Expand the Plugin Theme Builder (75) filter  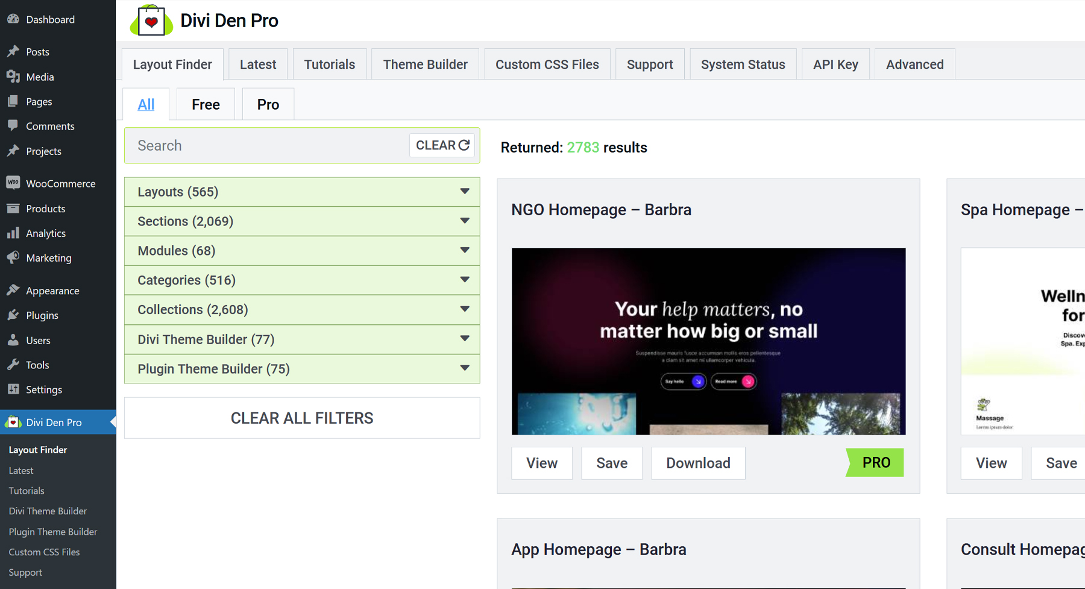[302, 369]
